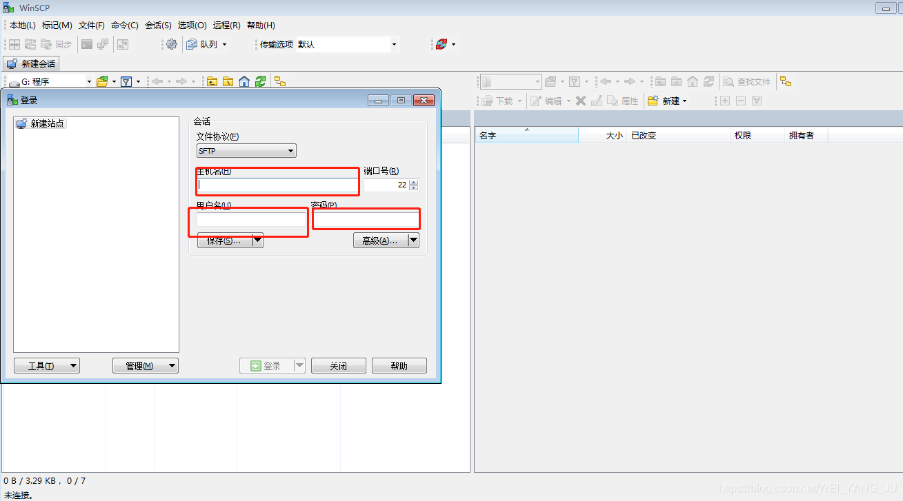Click the 高级(A)... advanced button
This screenshot has height=501, width=903.
coord(380,241)
